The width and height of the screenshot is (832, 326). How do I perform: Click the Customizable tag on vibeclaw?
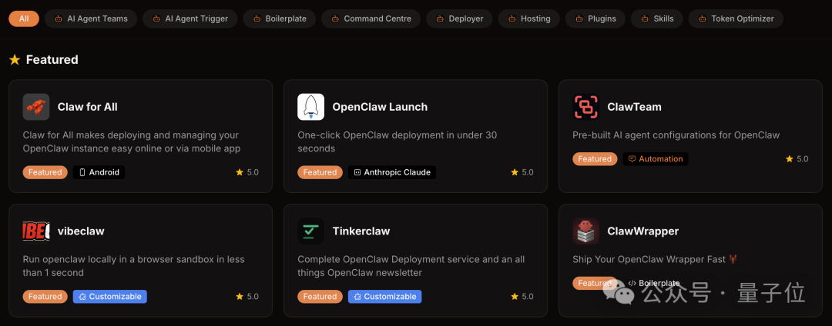point(109,297)
